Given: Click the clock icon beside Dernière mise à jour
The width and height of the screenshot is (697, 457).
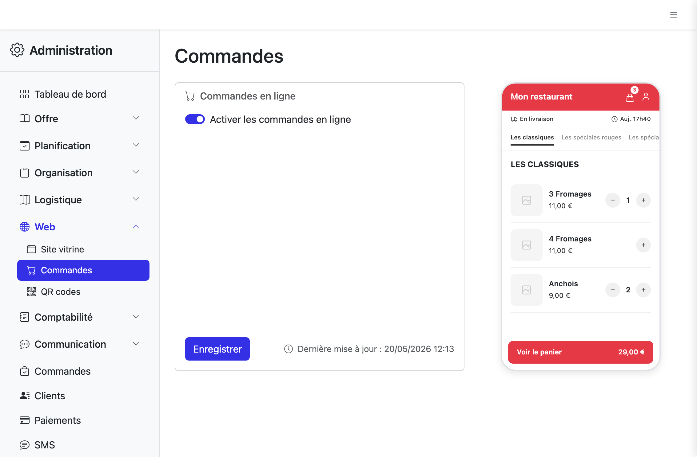Looking at the screenshot, I should pyautogui.click(x=289, y=349).
